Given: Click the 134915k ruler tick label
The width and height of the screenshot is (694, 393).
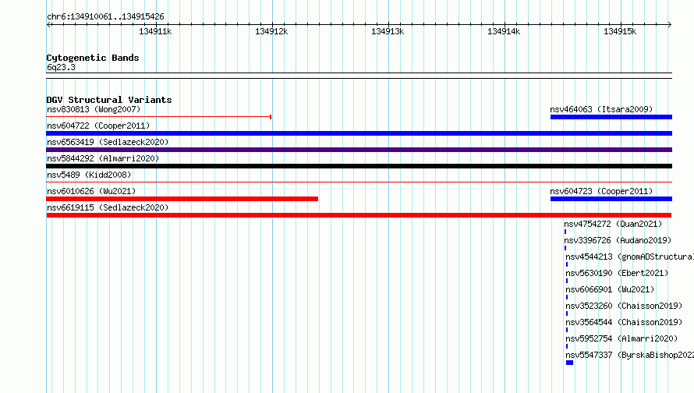Looking at the screenshot, I should [620, 31].
